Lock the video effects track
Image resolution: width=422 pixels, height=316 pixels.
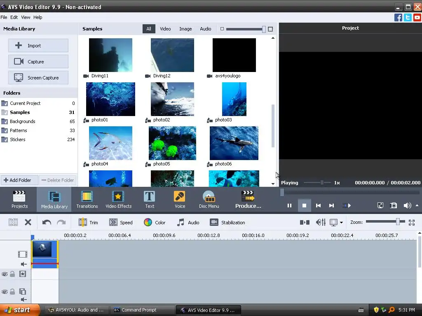(x=12, y=274)
